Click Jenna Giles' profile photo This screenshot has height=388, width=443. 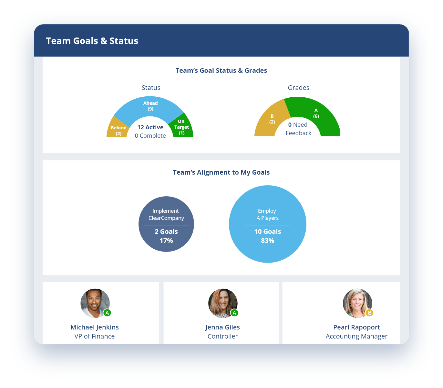click(223, 303)
